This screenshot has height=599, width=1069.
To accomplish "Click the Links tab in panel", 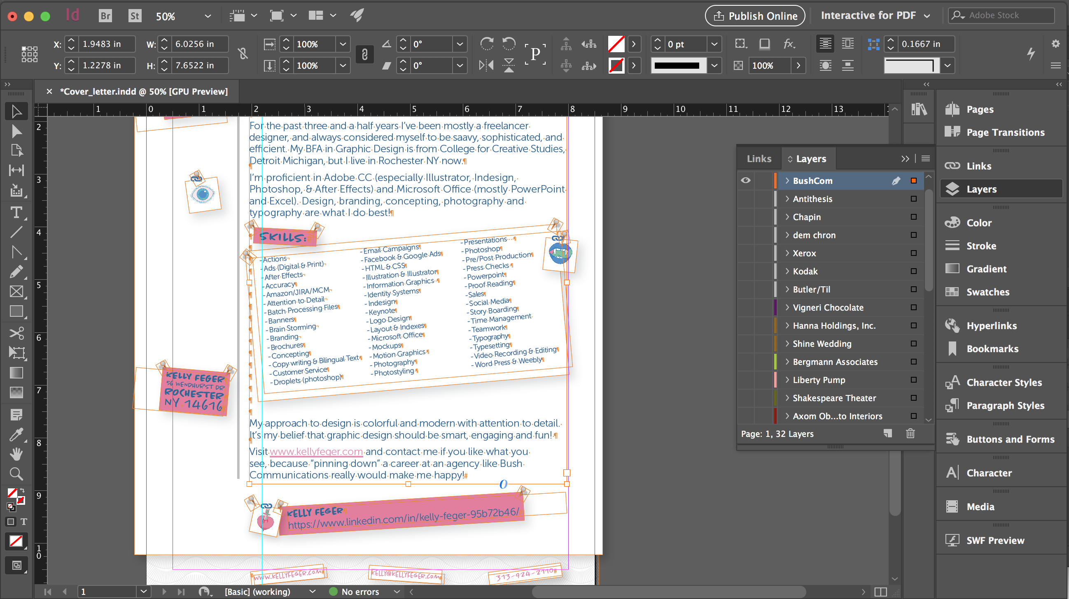I will click(759, 158).
